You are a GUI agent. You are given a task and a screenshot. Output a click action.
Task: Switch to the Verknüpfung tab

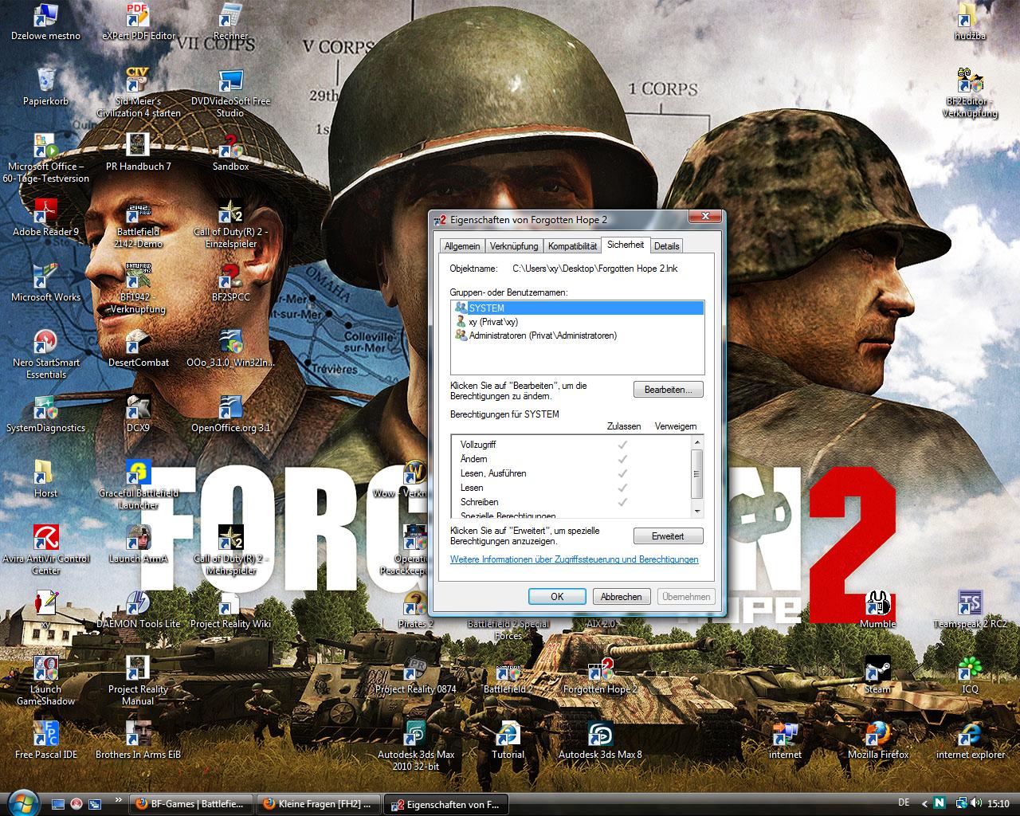pyautogui.click(x=514, y=246)
